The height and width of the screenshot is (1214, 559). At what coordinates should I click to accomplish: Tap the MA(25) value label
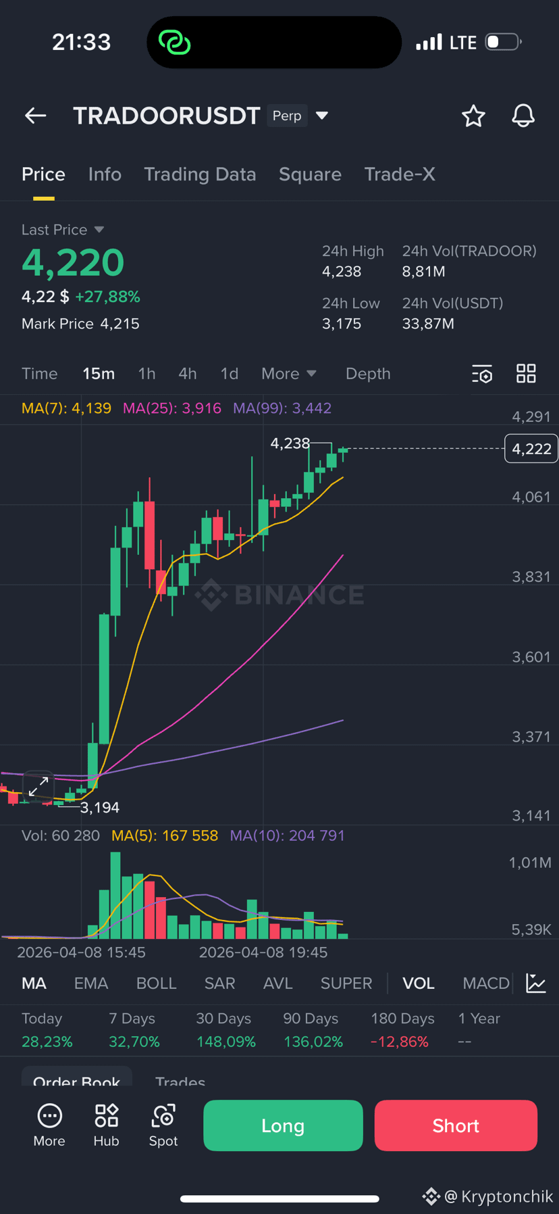(x=172, y=408)
